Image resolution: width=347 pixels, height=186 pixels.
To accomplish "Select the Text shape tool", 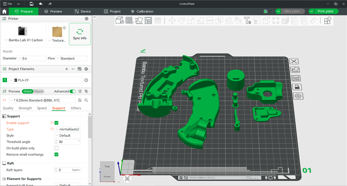I will (247, 21).
